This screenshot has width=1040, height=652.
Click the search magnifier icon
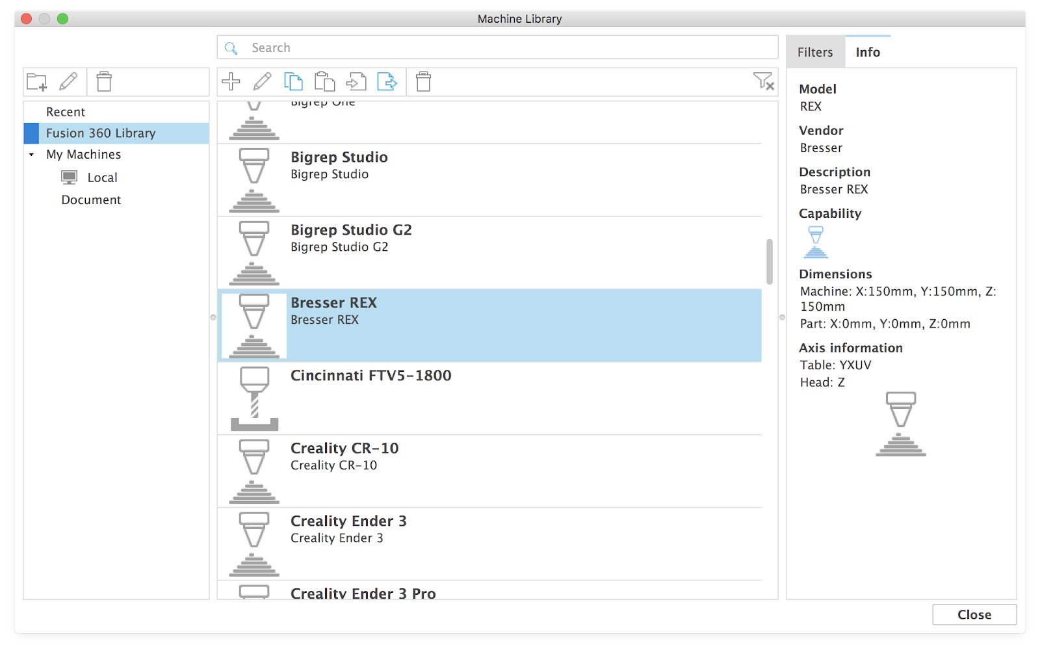tap(231, 48)
